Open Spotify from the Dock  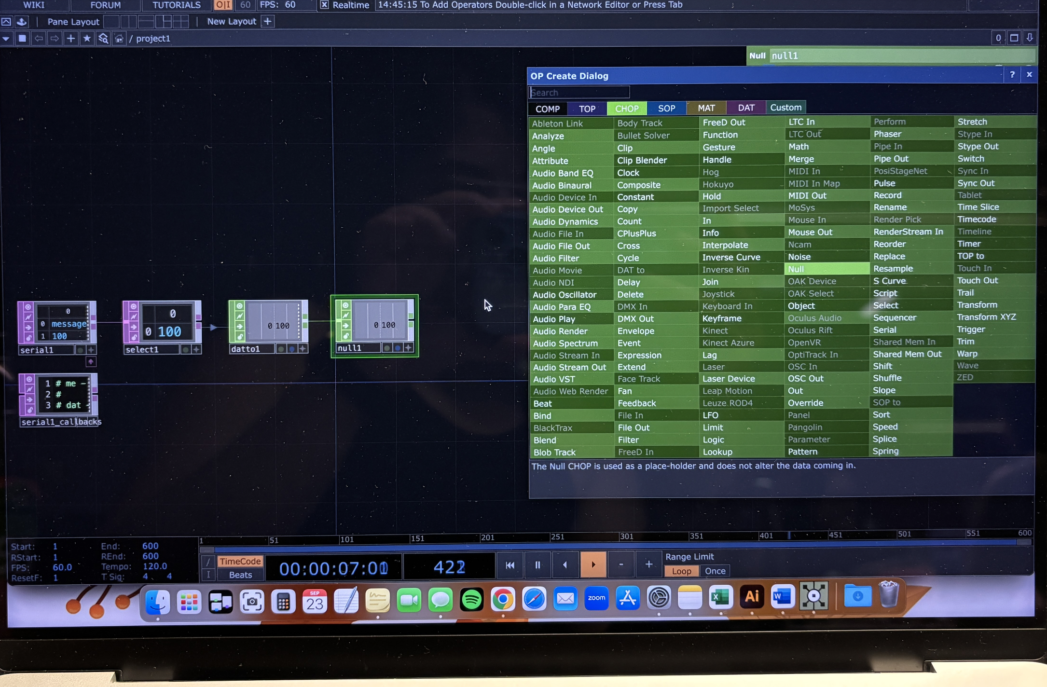(x=472, y=599)
